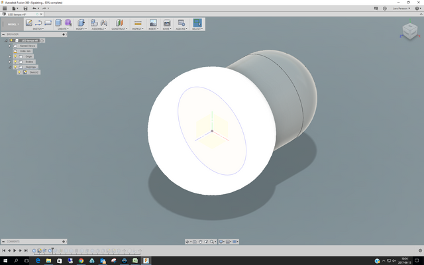Open Chrome from the taskbar
This screenshot has height=265, width=424.
click(x=81, y=260)
